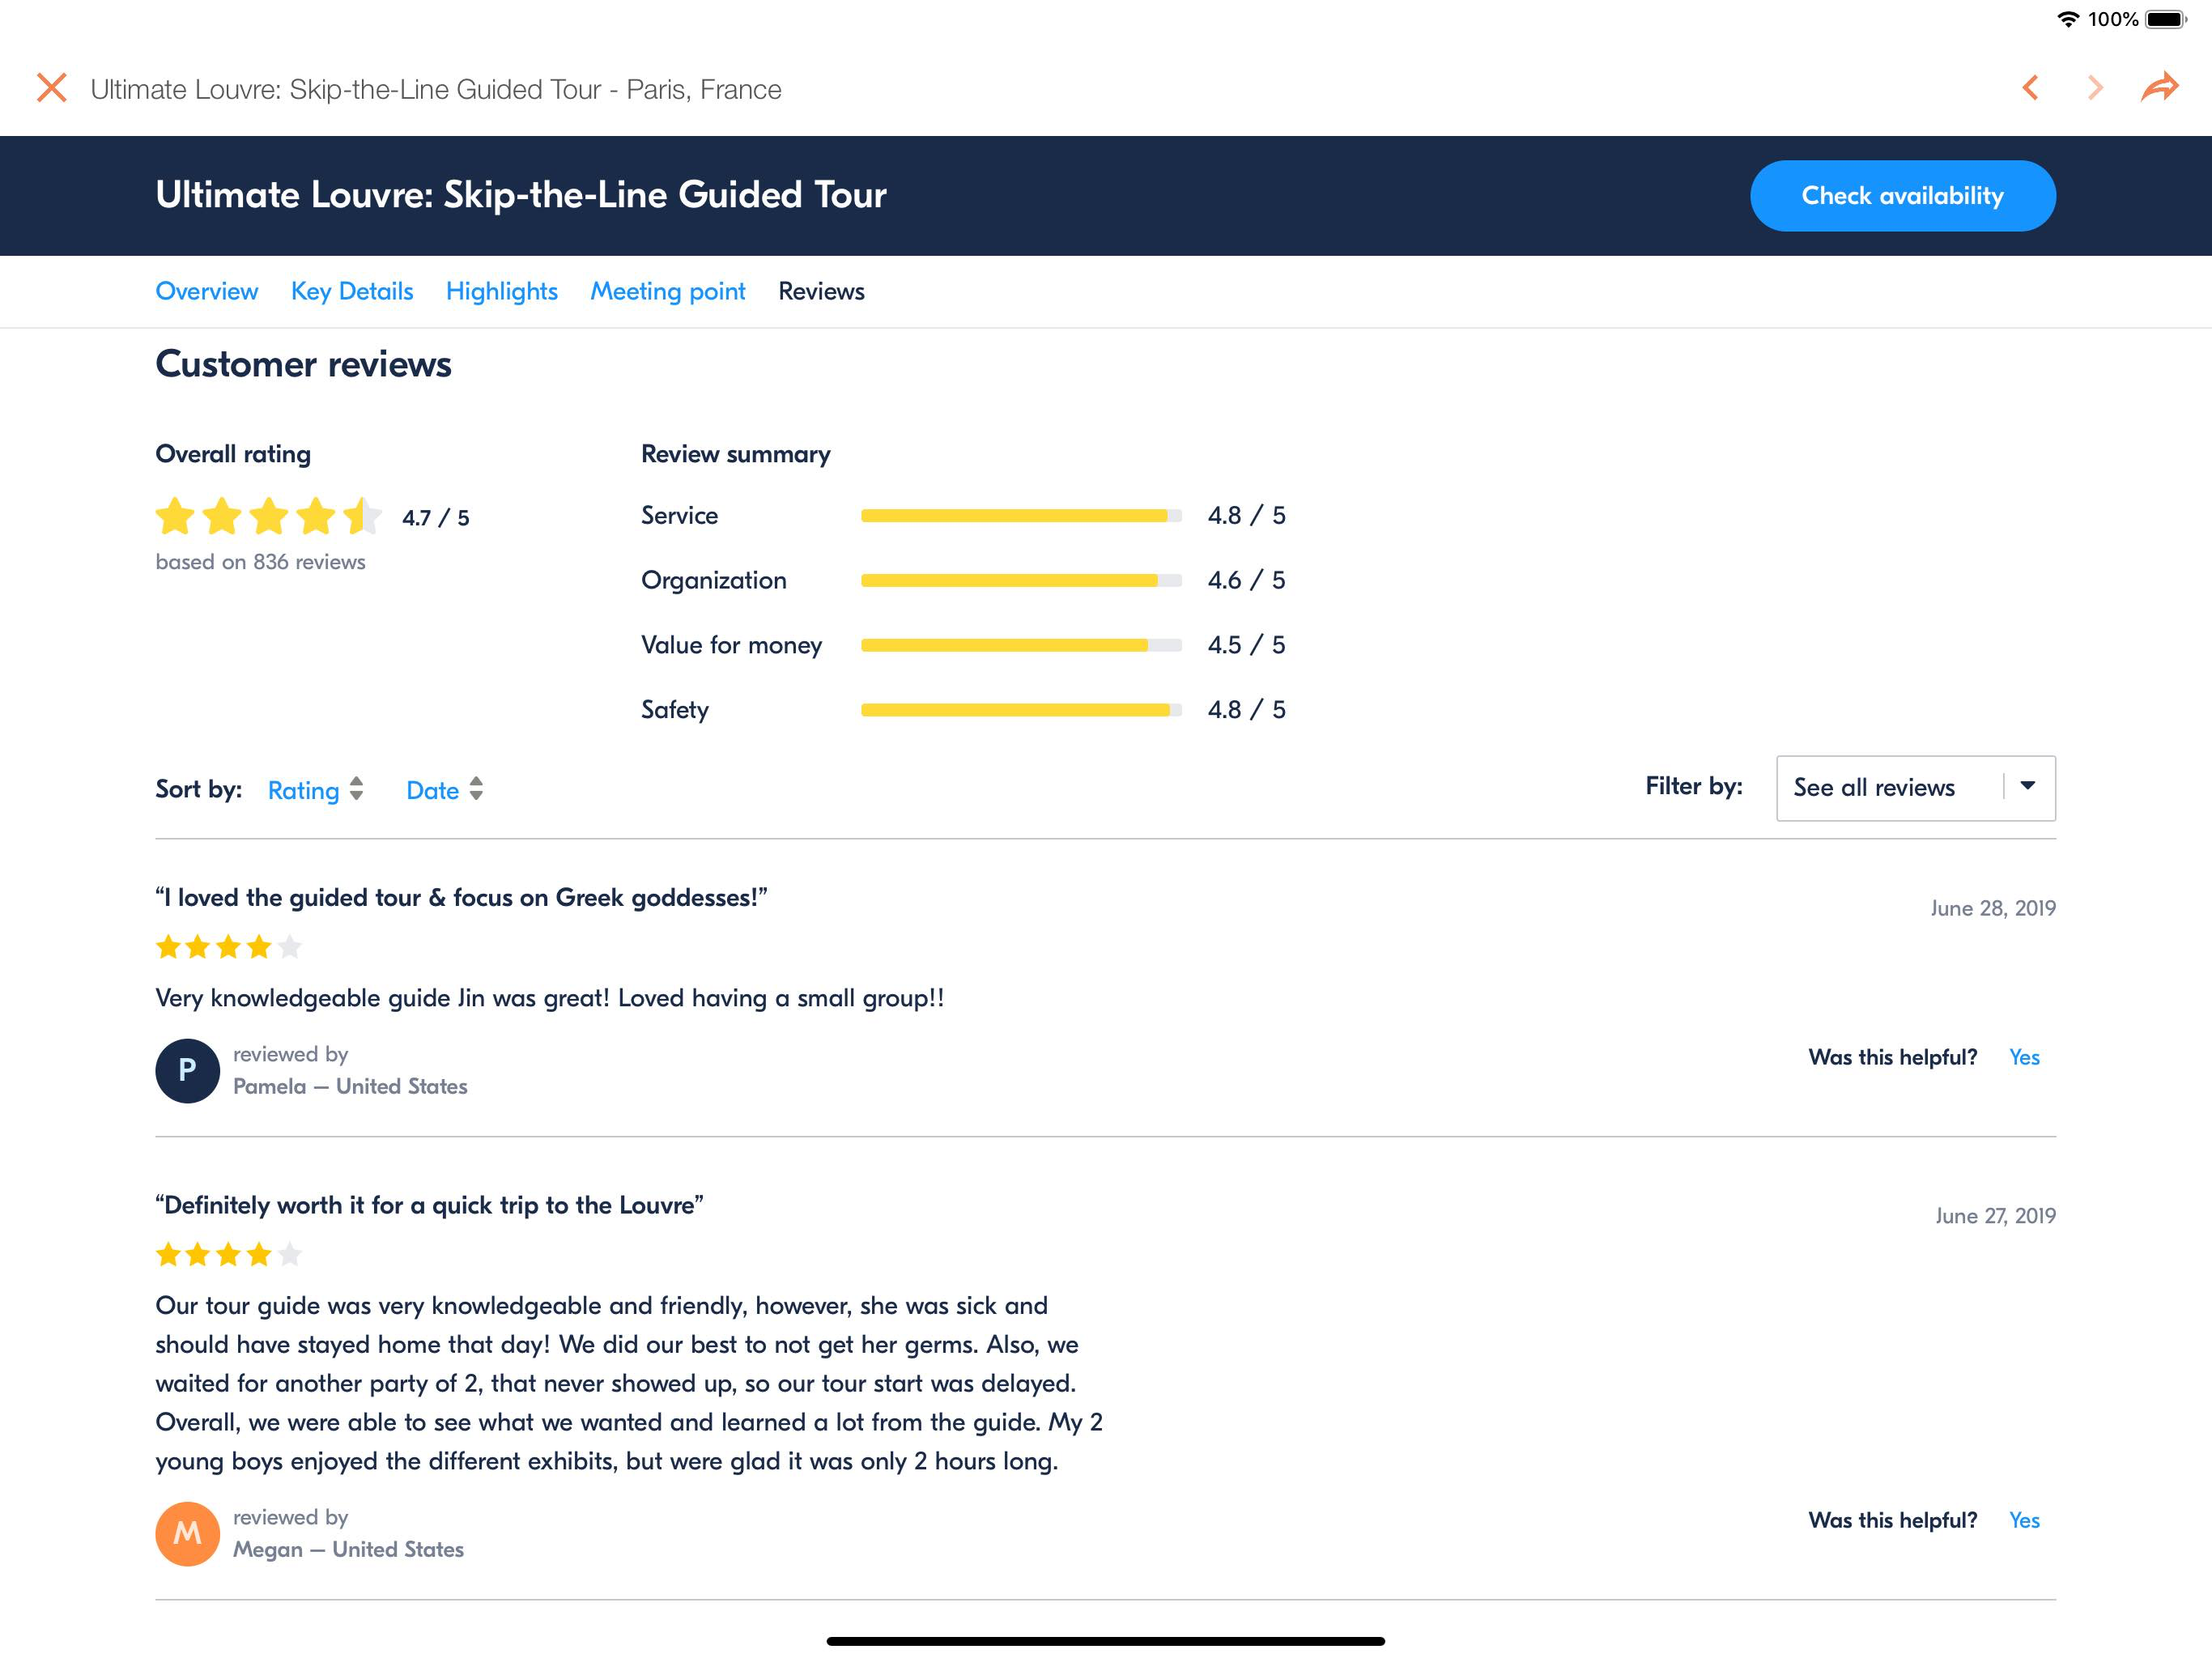Click the home indicator bar at the bottom
The height and width of the screenshot is (1658, 2212).
(x=1106, y=1641)
